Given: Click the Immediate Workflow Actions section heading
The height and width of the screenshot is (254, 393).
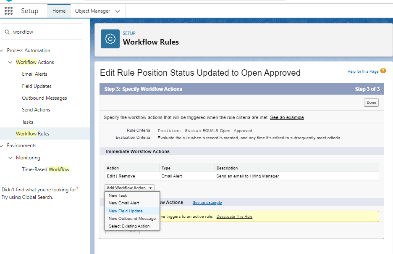Looking at the screenshot, I should point(138,151).
